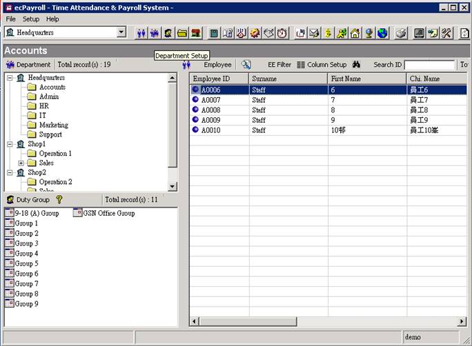This screenshot has height=346, width=472.
Task: Click the employee table horizontal scrollbar thumb
Action: [x=248, y=322]
